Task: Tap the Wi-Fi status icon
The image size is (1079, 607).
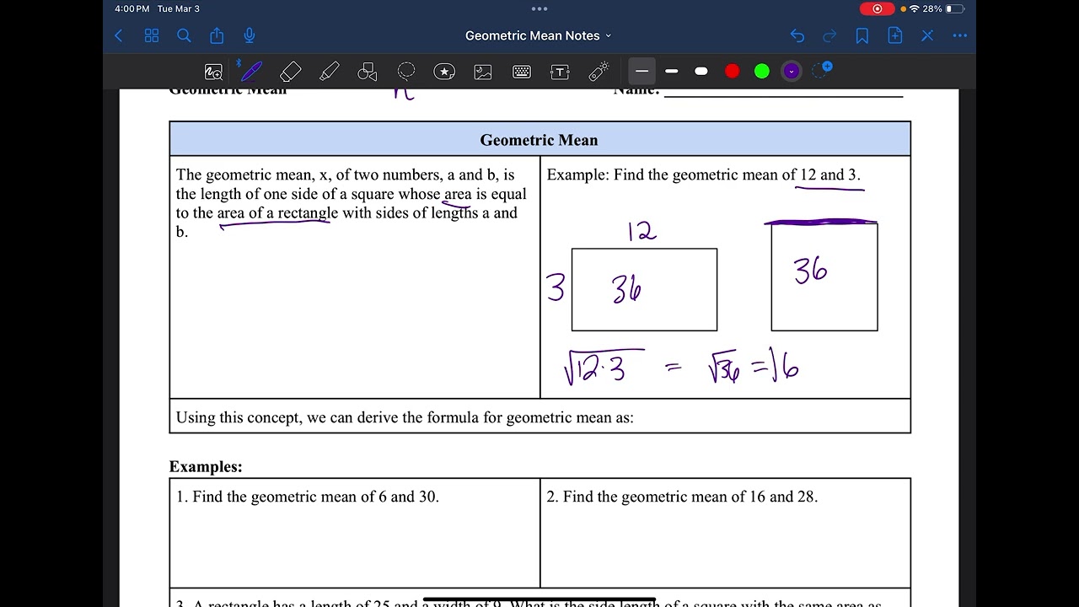Action: [x=915, y=8]
